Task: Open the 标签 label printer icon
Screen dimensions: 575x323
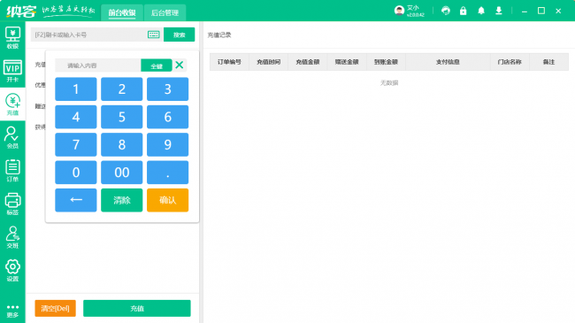Action: coord(12,204)
